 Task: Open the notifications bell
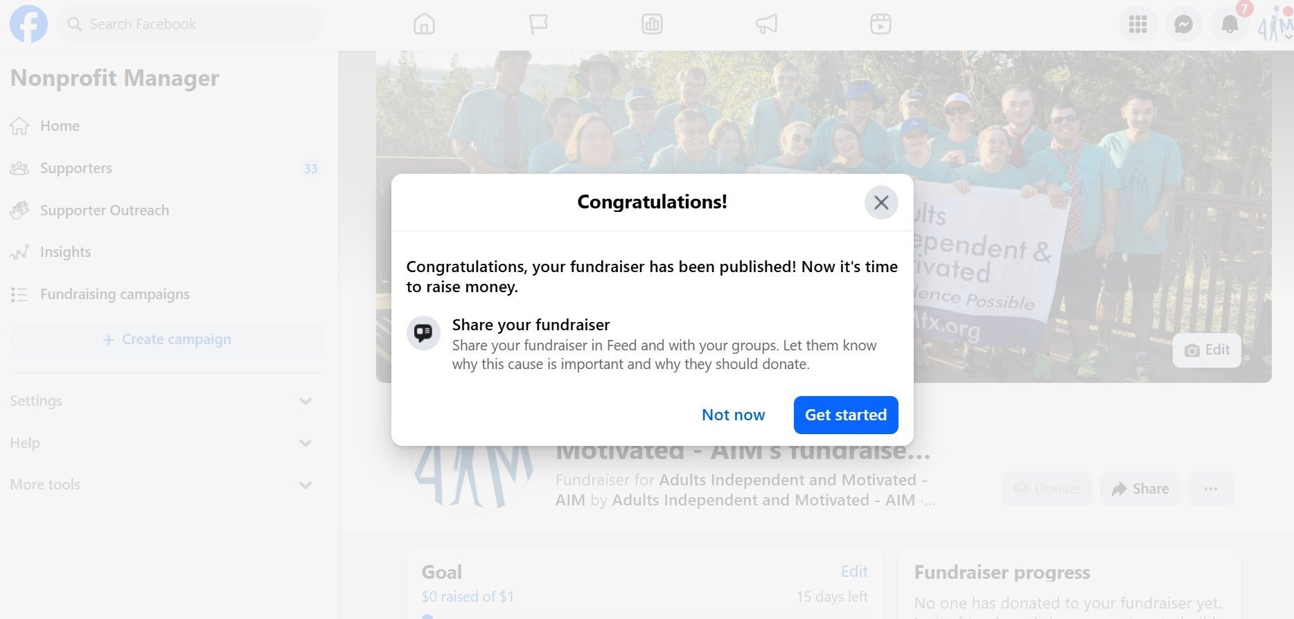(x=1230, y=25)
